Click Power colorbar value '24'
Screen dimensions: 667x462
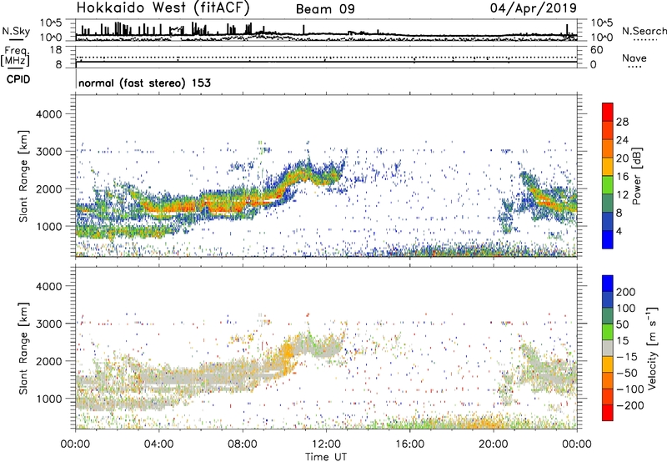[622, 140]
